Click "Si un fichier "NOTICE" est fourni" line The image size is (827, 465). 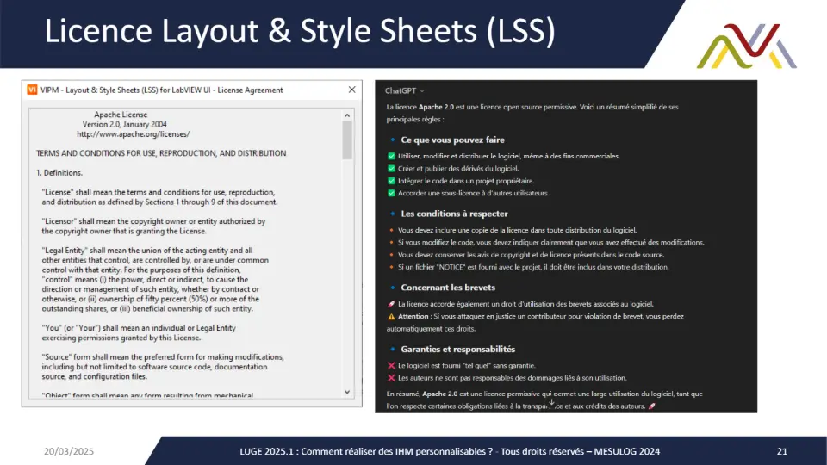(x=533, y=267)
